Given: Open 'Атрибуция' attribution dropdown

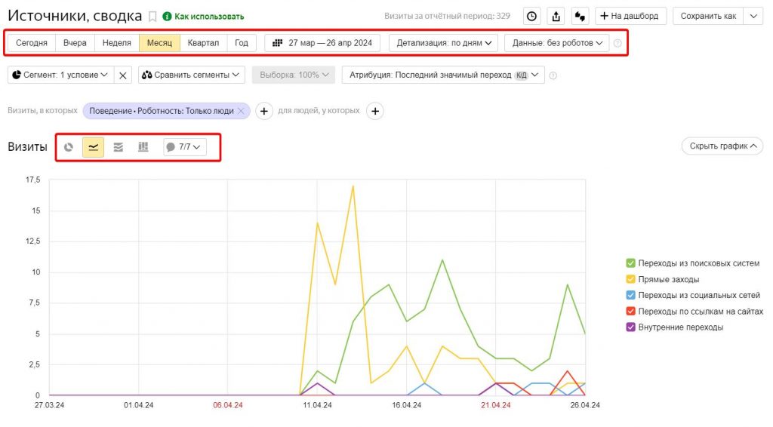Looking at the screenshot, I should coord(442,75).
